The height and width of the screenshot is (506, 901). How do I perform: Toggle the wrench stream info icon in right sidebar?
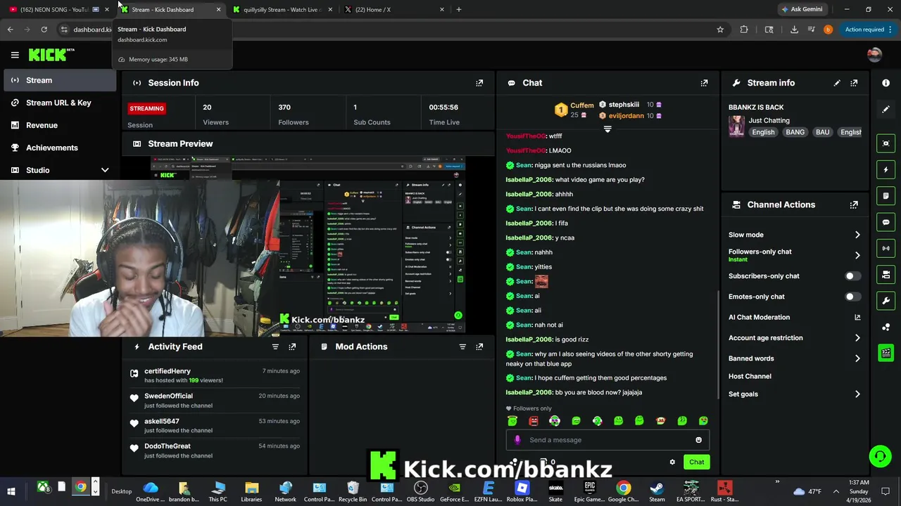(886, 301)
